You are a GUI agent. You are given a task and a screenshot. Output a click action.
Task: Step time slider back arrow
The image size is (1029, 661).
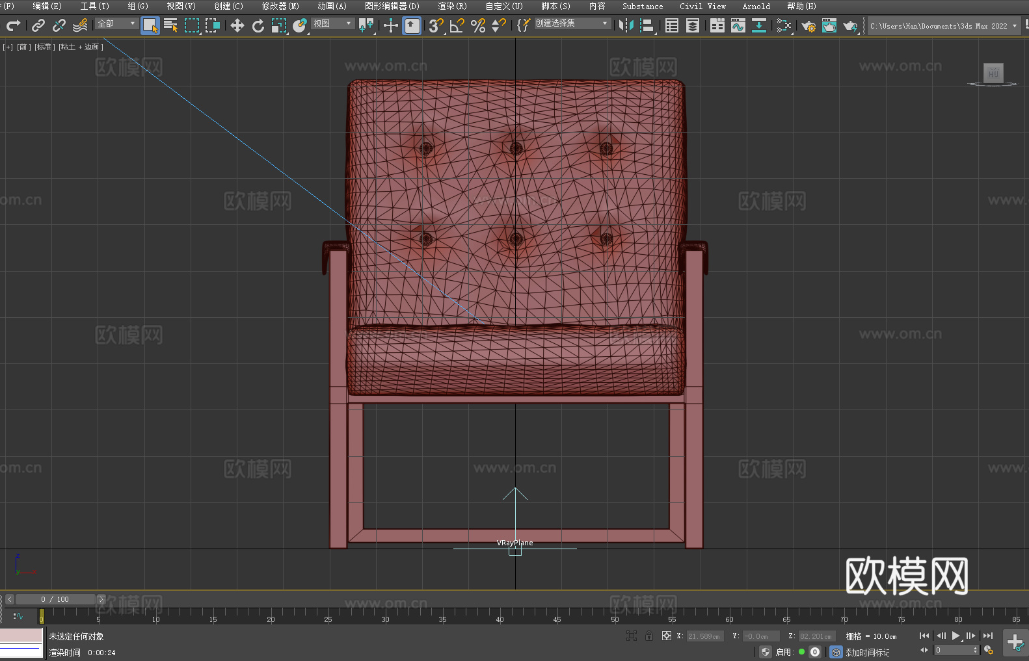(10, 599)
